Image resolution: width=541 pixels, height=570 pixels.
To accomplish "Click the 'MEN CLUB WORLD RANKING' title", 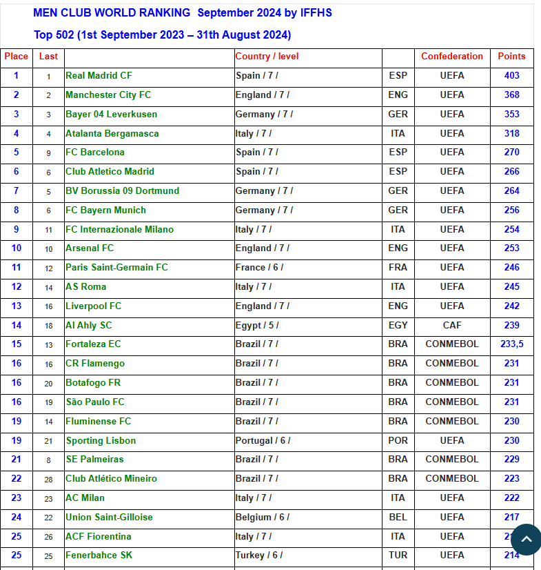I will tap(182, 12).
